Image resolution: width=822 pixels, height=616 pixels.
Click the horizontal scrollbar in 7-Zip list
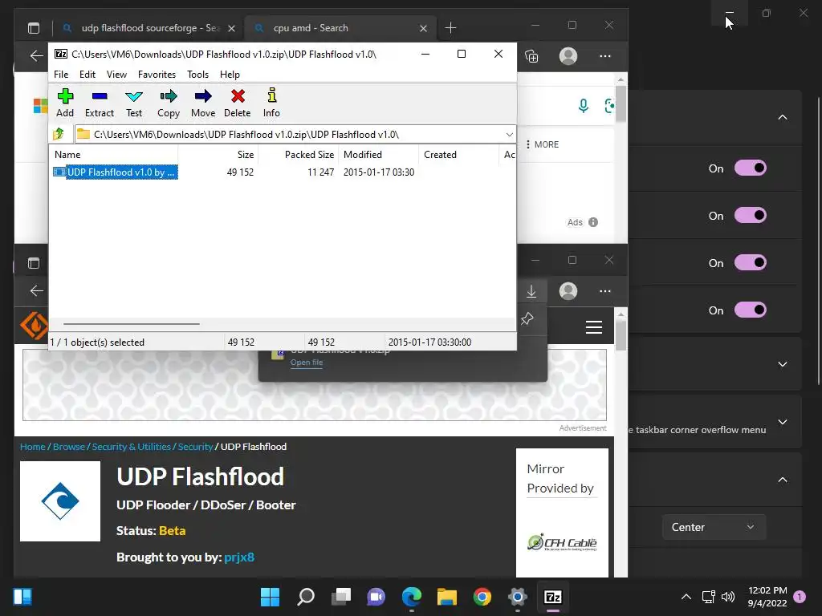[x=131, y=324]
